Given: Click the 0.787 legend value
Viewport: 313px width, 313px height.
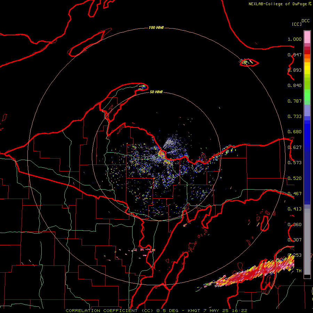Looking at the screenshot, I should (x=295, y=101).
